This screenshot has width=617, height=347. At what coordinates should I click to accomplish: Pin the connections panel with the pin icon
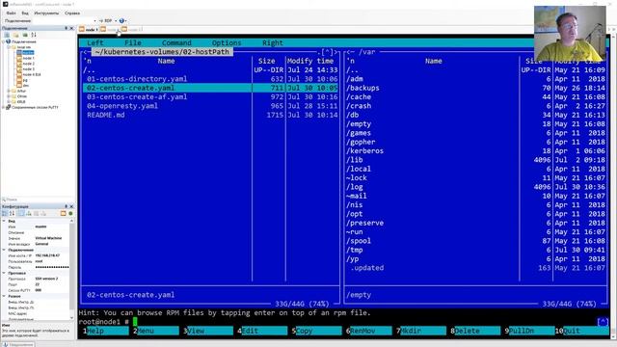(67, 28)
